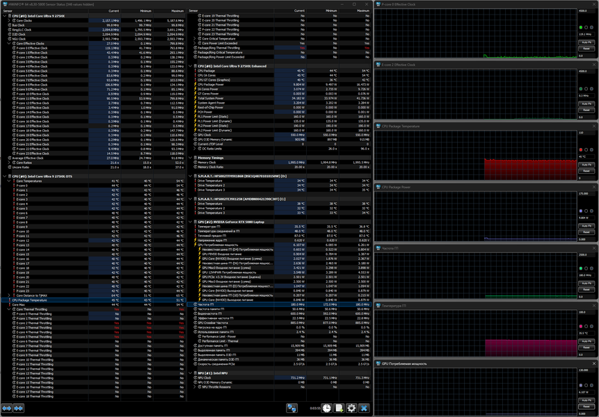599x417 pixels.
Task: Click the HWiNFO icon in Sensor Status title bar
Action: click(x=4, y=4)
